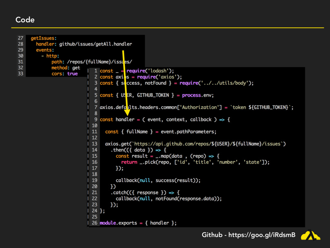This screenshot has height=248, width=330.
Task: Click the api.github.com URL in axios.get
Action: 209,144
